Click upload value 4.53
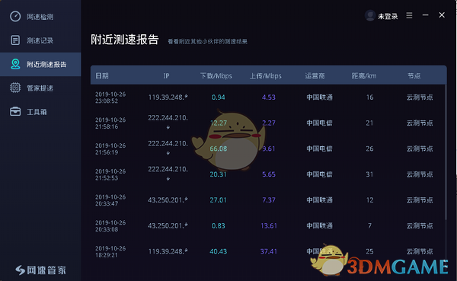This screenshot has height=281, width=457. tap(269, 97)
